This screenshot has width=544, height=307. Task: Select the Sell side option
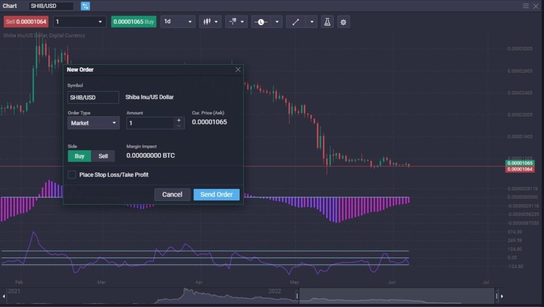[x=103, y=156]
